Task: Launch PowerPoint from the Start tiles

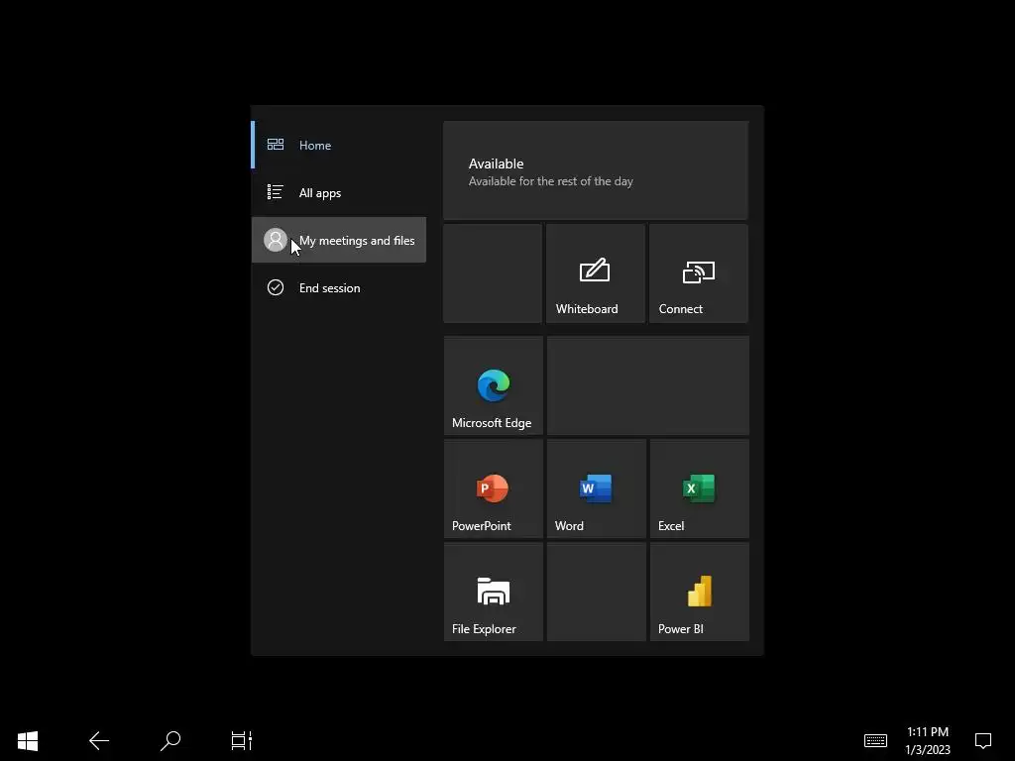Action: coord(494,489)
